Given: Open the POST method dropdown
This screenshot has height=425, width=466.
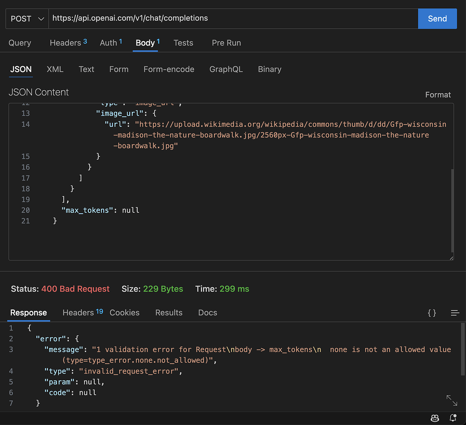Looking at the screenshot, I should pos(27,19).
